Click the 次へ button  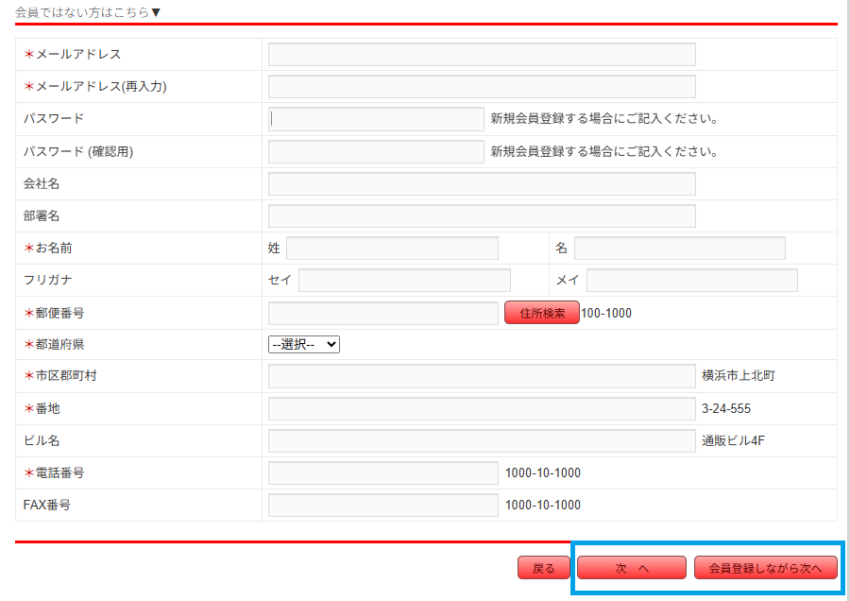(x=632, y=568)
